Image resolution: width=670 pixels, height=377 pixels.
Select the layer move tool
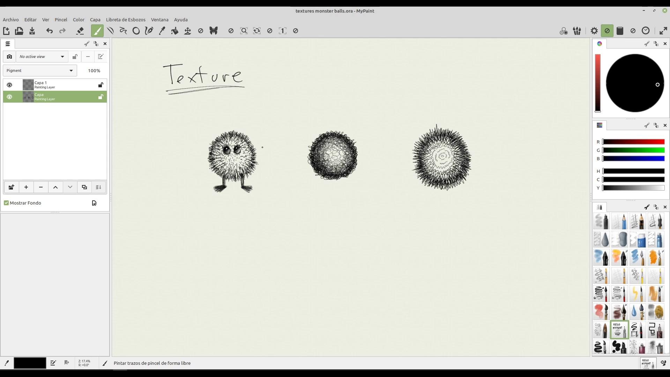pos(188,31)
